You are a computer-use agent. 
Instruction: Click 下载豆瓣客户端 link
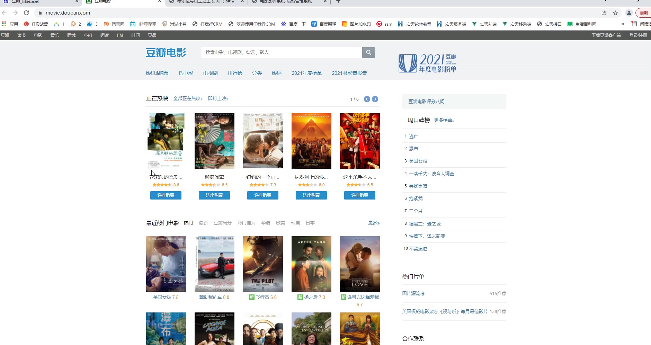pos(606,35)
